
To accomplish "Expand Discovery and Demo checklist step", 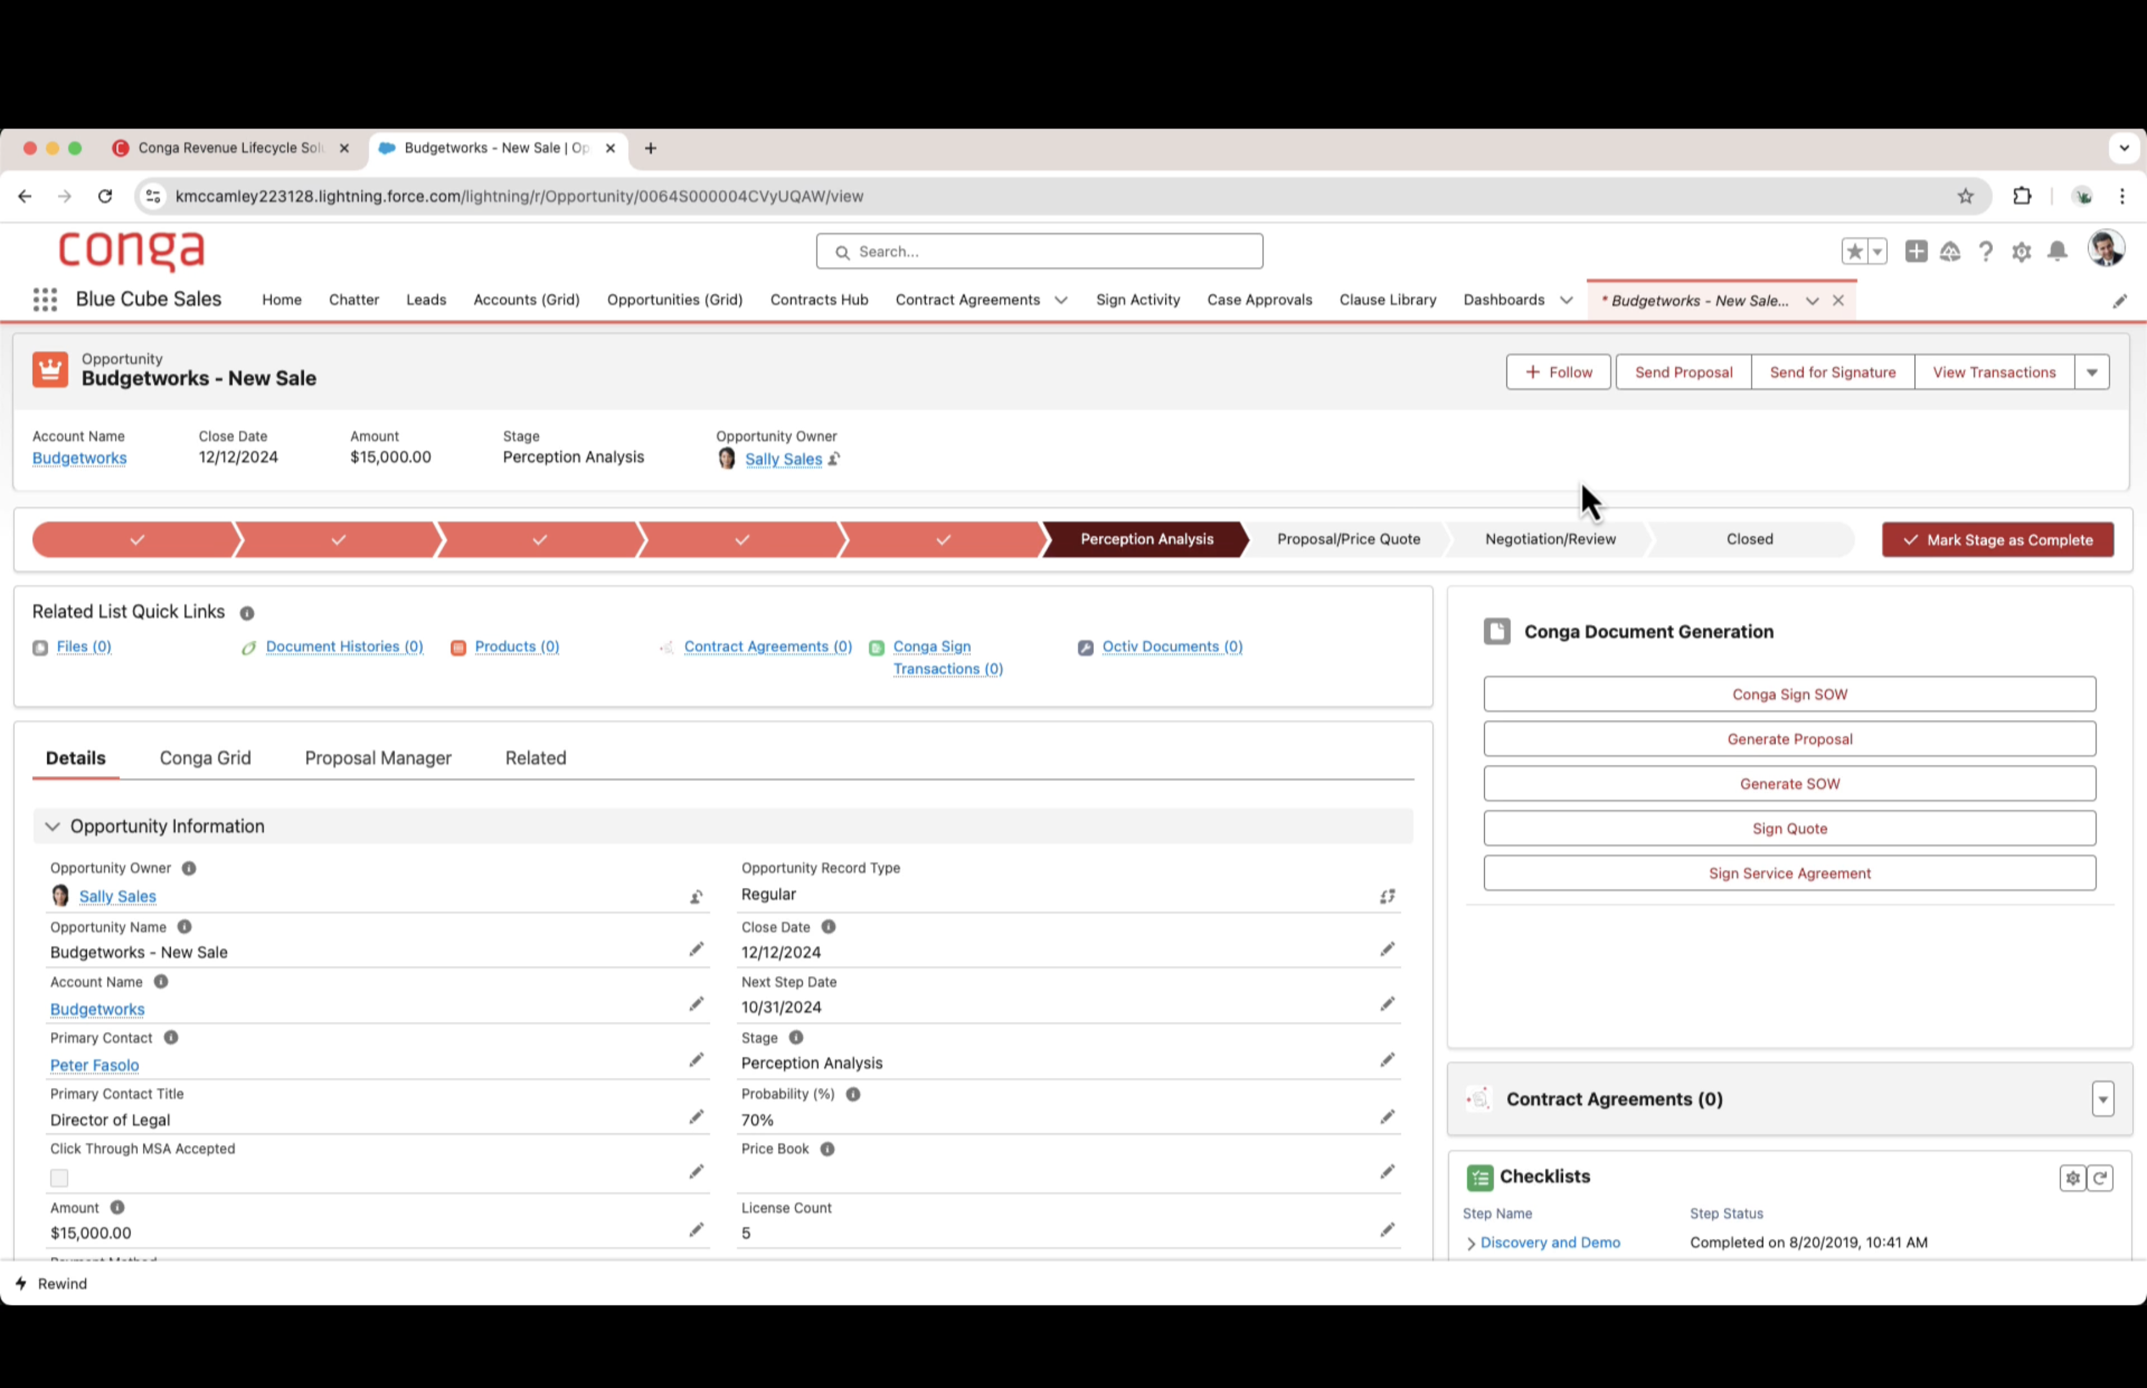I will click(1470, 1243).
